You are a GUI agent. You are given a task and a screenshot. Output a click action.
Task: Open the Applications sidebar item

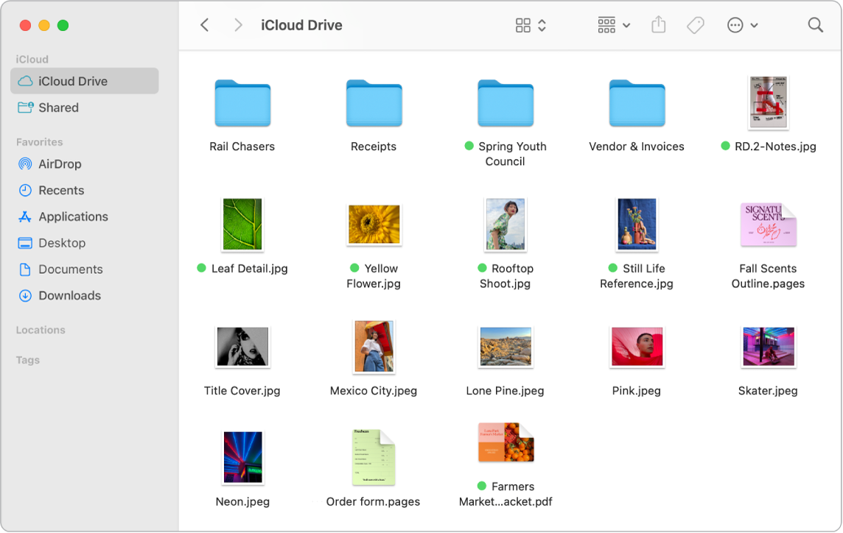(71, 216)
